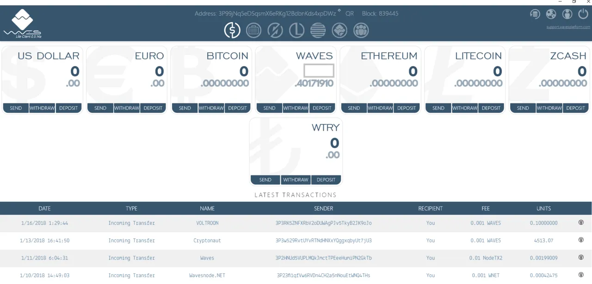Deposit US Dollar
The image size is (592, 284).
tap(68, 108)
